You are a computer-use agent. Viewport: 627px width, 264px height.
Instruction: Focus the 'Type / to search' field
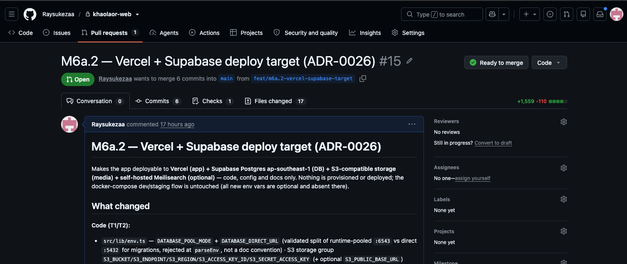(x=442, y=14)
